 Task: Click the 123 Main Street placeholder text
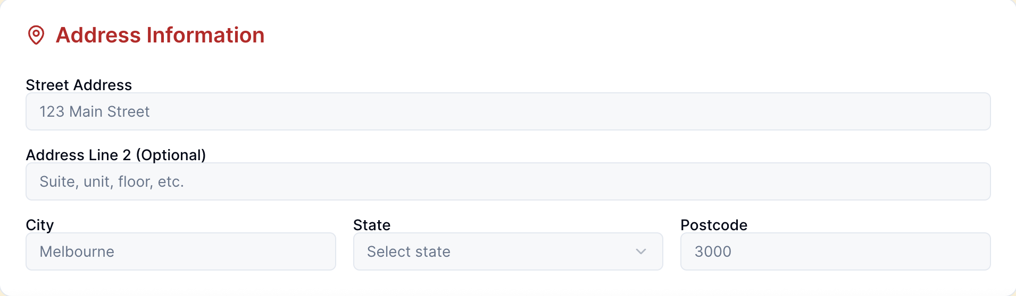(95, 111)
